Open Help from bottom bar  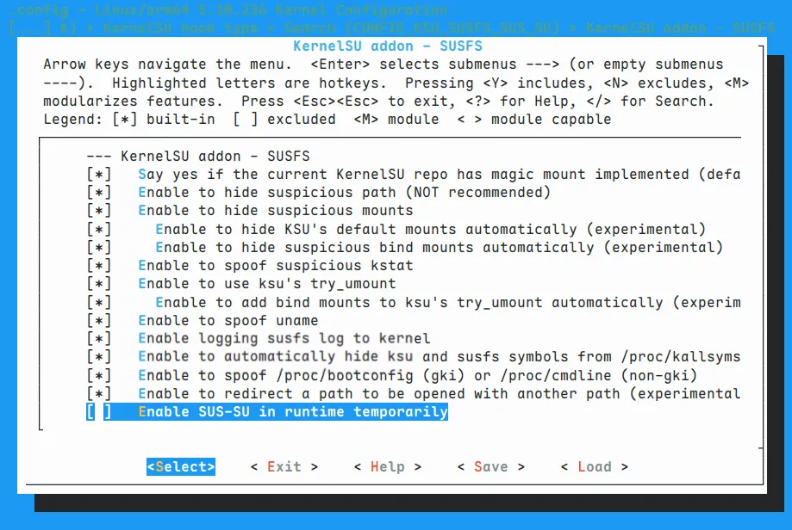pyautogui.click(x=387, y=466)
